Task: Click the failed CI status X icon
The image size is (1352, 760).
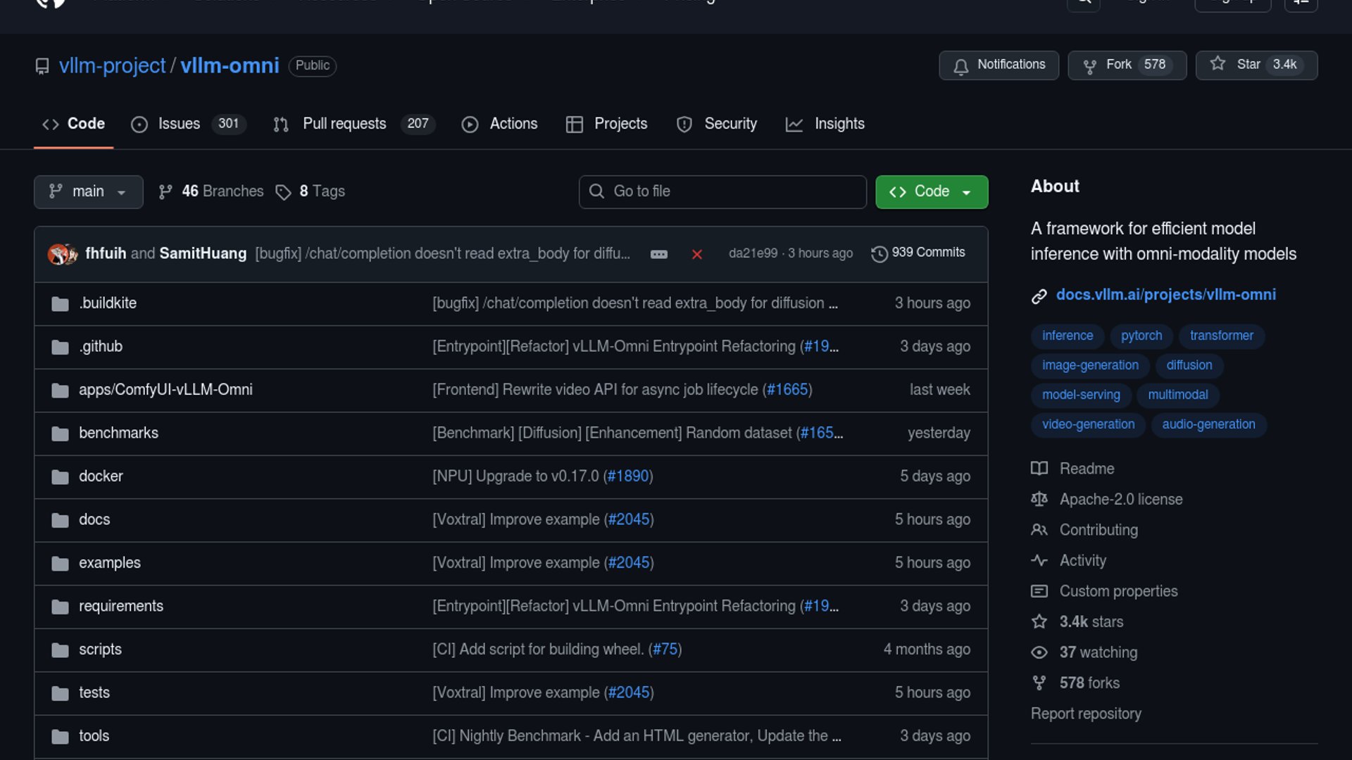Action: 696,254
